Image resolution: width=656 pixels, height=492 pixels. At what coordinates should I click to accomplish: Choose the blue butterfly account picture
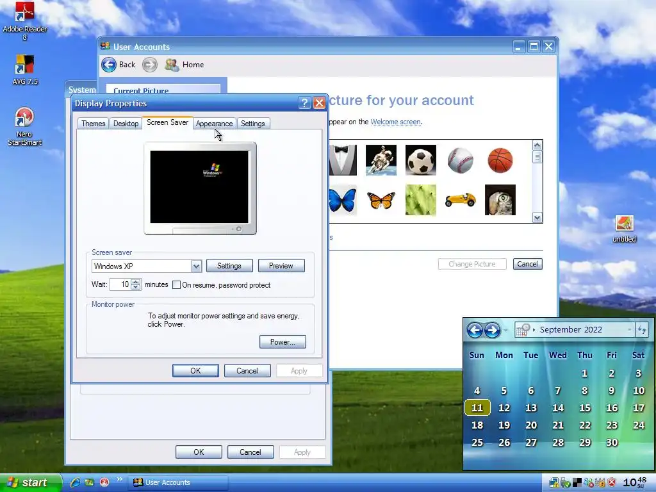click(x=343, y=200)
